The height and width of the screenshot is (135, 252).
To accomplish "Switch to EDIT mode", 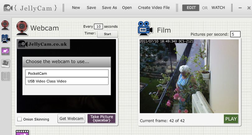I will (191, 8).
